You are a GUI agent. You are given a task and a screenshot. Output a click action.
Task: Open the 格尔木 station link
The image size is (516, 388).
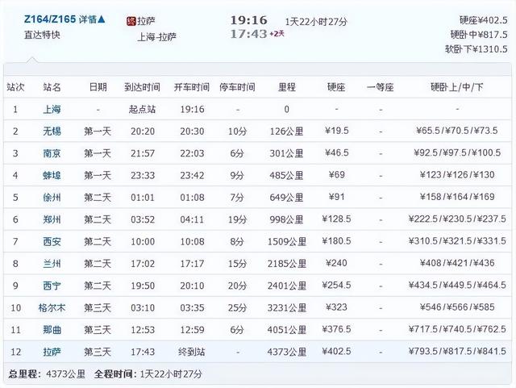[52, 307]
